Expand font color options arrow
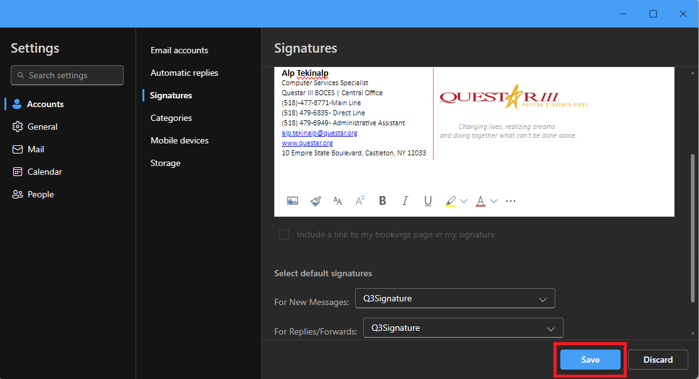Image resolution: width=699 pixels, height=379 pixels. coord(493,201)
